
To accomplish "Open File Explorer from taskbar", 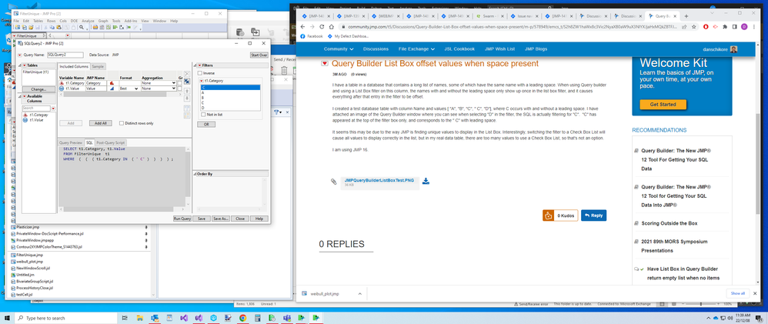I will pos(140,318).
